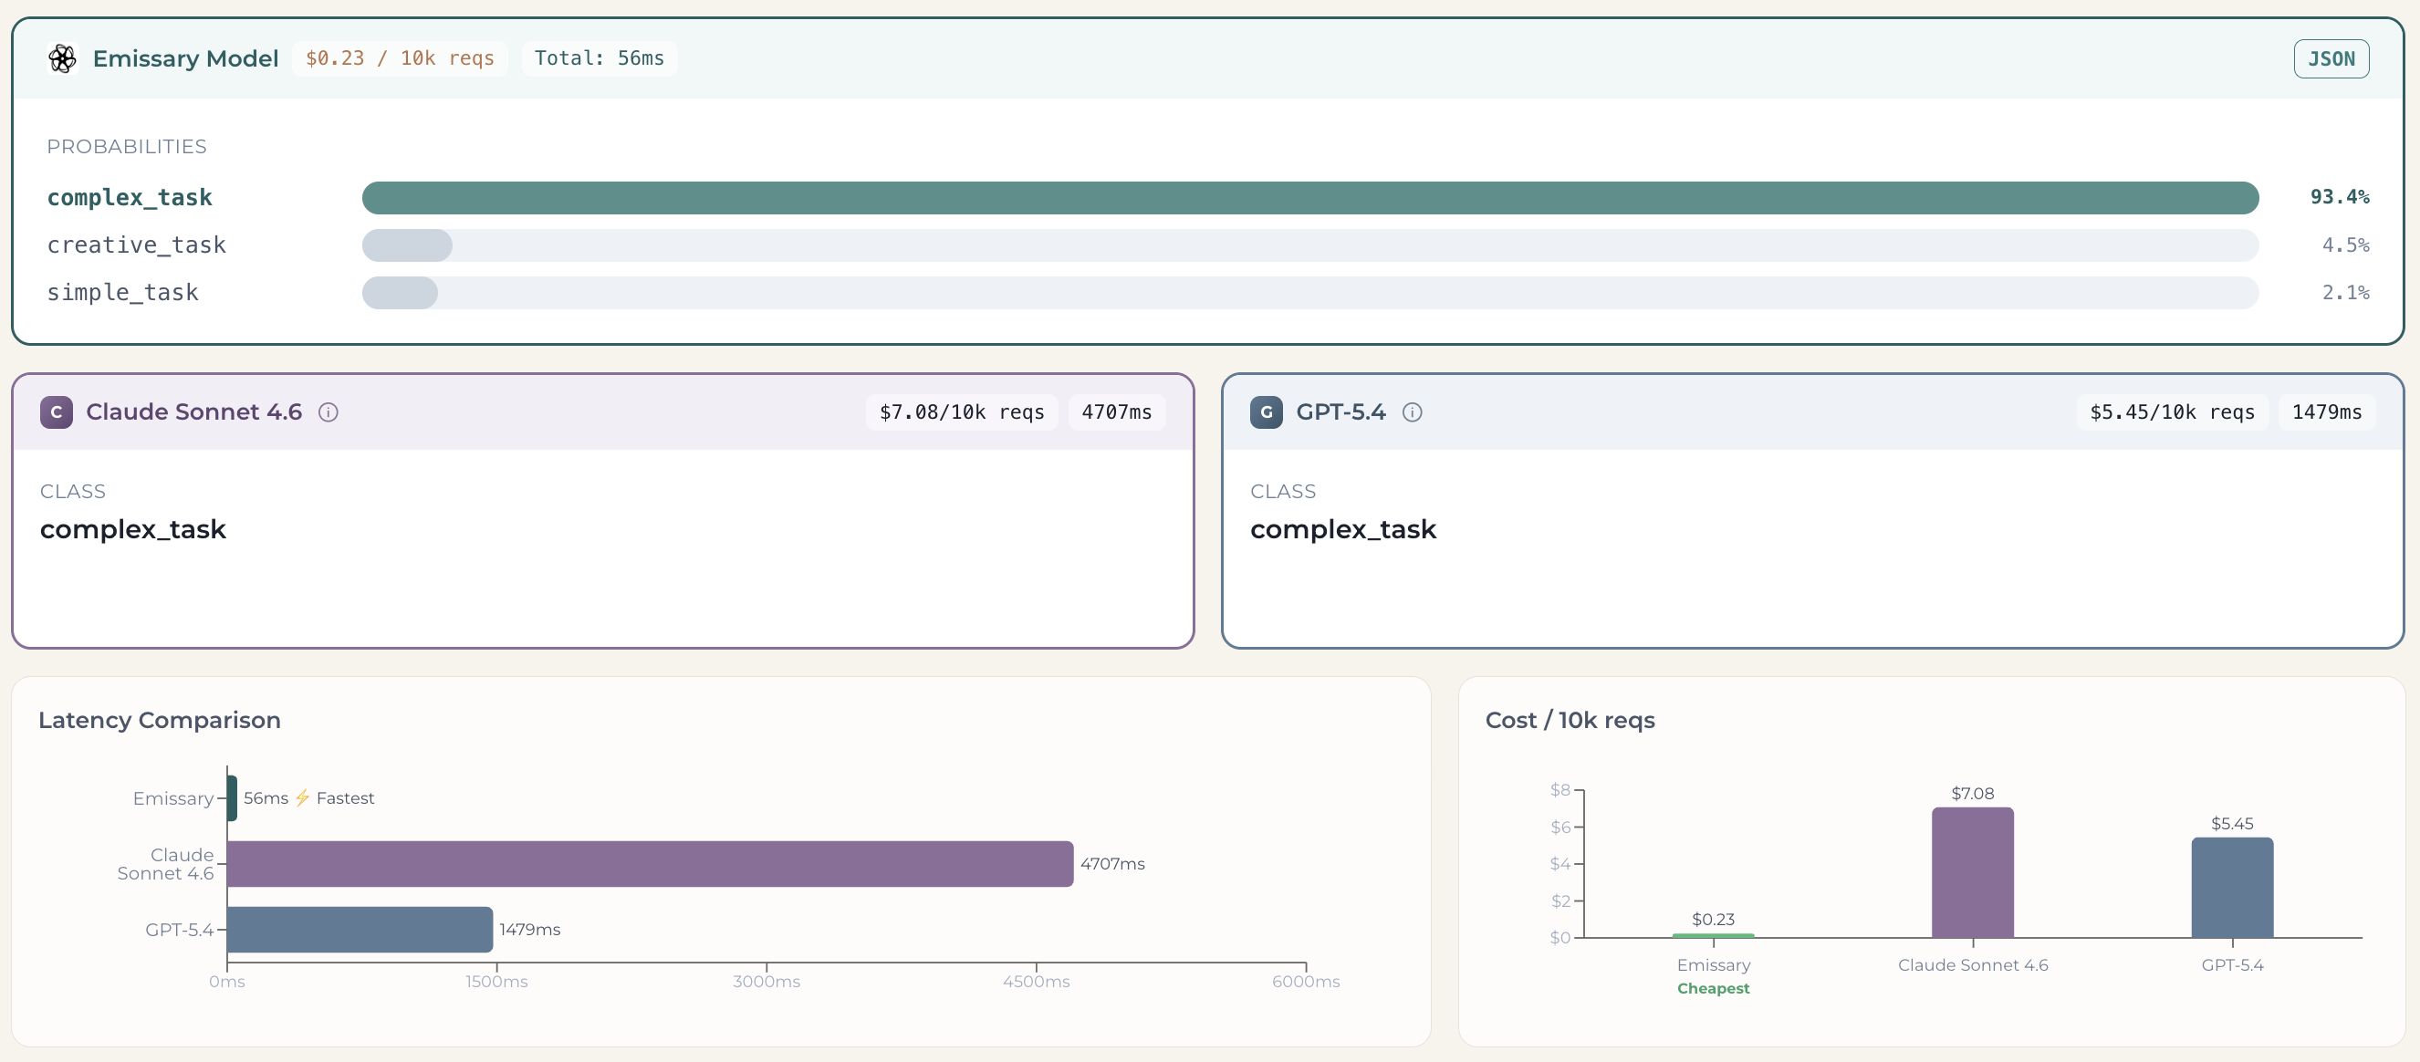
Task: Click the 1479ms badge in the GPT-5.4 card header
Action: click(x=2327, y=412)
